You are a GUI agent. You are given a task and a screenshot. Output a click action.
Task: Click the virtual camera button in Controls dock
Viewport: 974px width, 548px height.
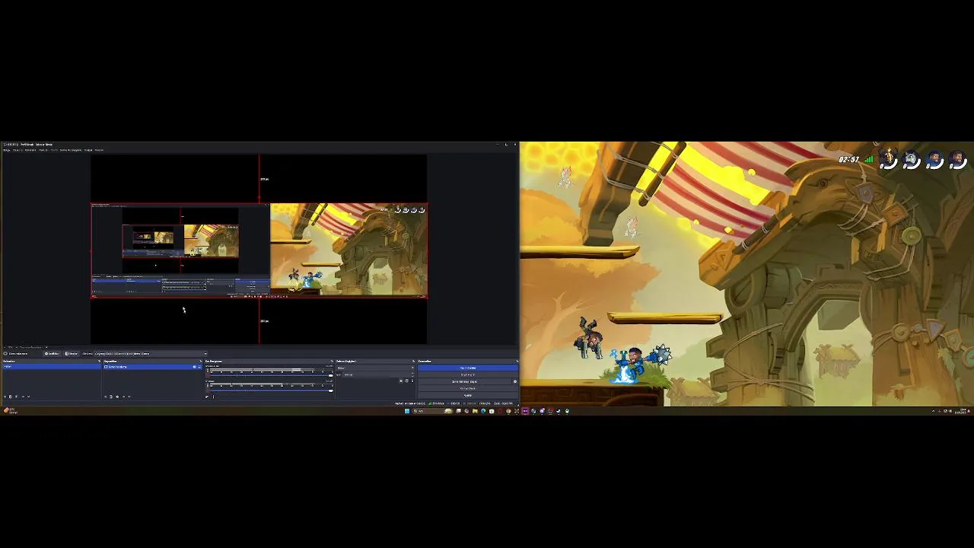[x=464, y=381]
